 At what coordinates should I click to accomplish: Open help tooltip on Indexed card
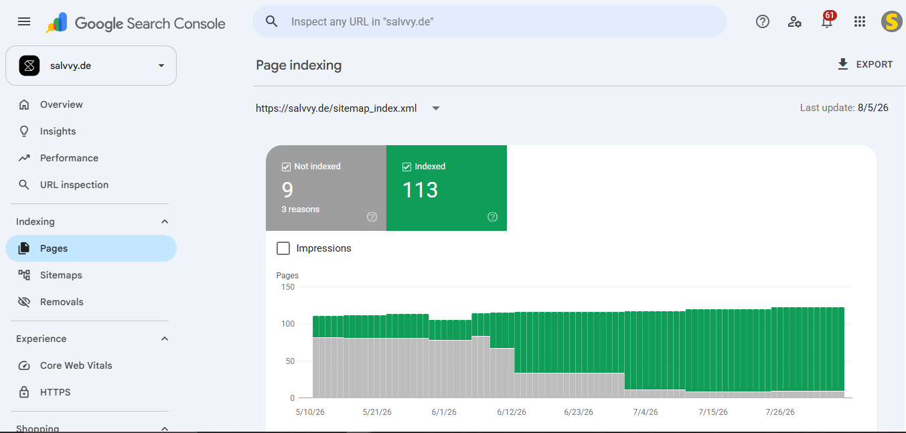(x=493, y=217)
